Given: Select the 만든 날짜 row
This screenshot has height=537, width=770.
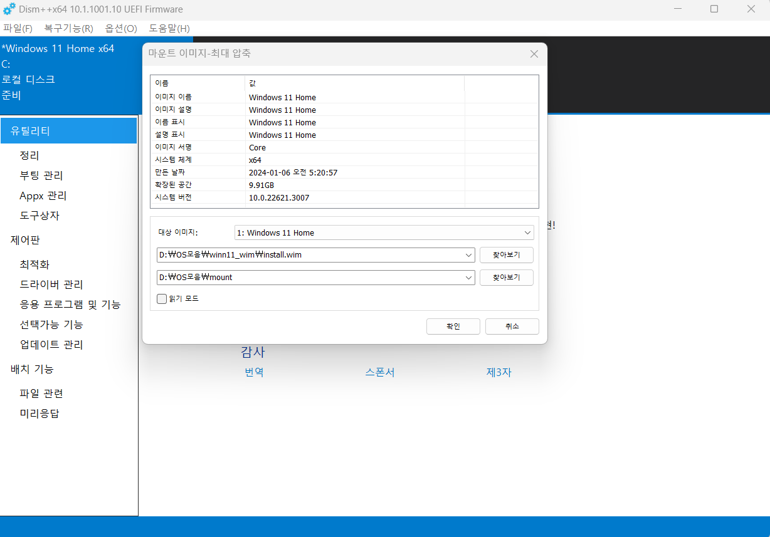Looking at the screenshot, I should [x=344, y=172].
